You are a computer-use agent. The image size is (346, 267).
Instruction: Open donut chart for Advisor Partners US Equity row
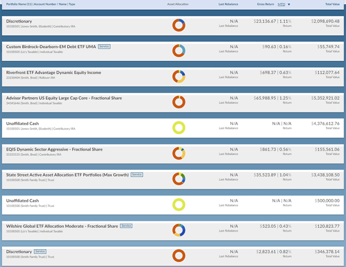[x=179, y=102]
